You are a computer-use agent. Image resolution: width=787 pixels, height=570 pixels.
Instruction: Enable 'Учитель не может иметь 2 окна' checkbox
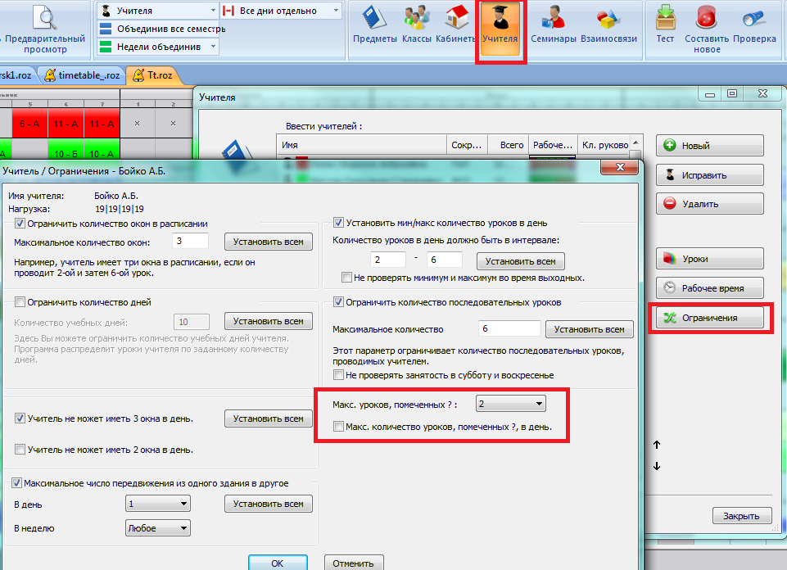20,450
